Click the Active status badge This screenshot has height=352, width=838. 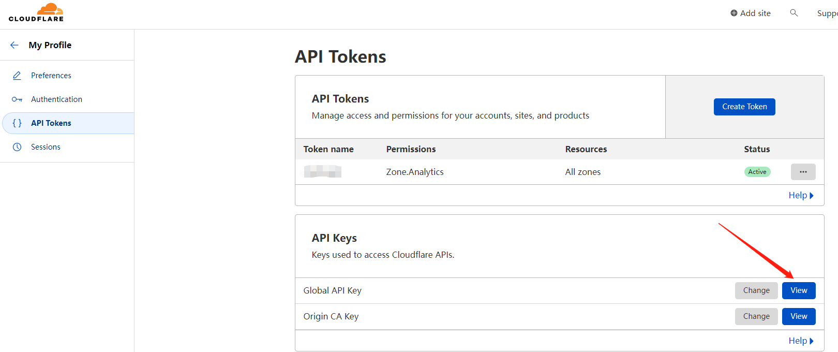tap(757, 172)
